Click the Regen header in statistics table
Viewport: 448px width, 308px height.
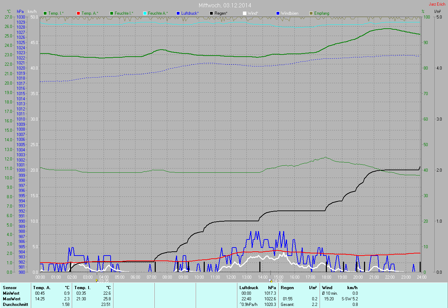pos(287,287)
